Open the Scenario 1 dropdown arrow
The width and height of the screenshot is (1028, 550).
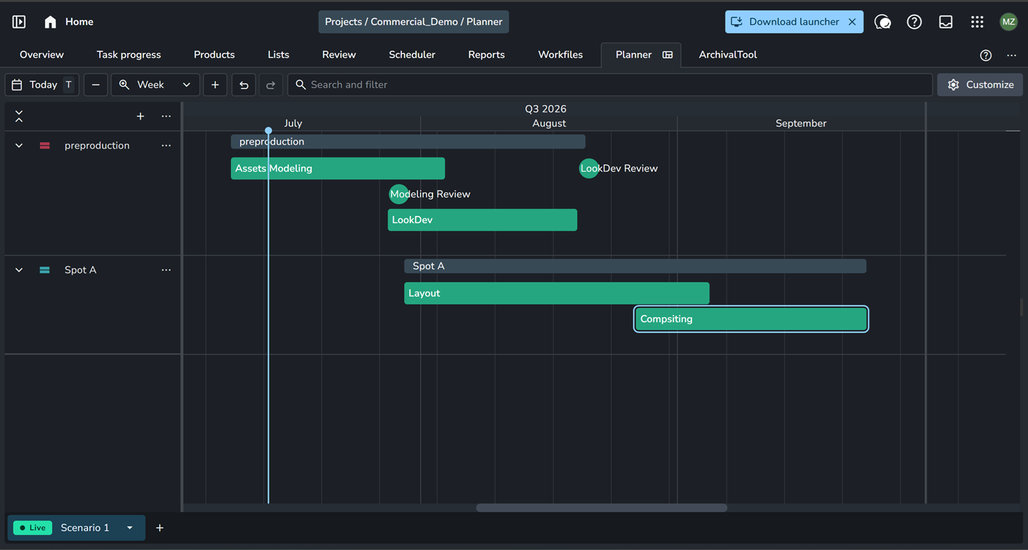coord(129,528)
